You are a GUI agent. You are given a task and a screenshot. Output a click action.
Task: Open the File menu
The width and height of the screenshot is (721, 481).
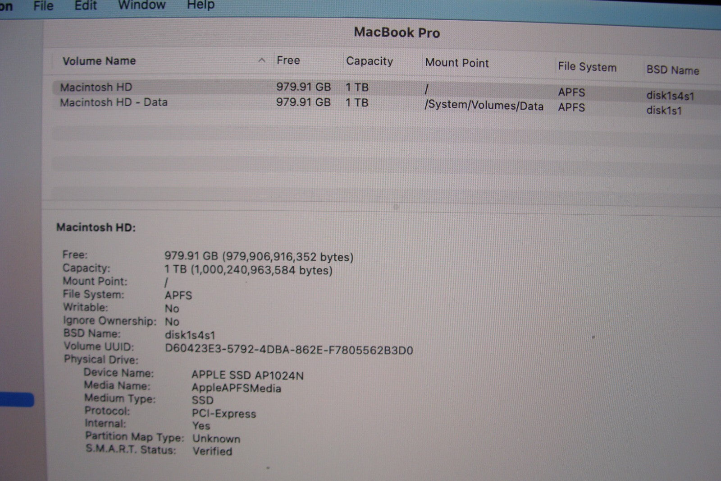tap(43, 6)
